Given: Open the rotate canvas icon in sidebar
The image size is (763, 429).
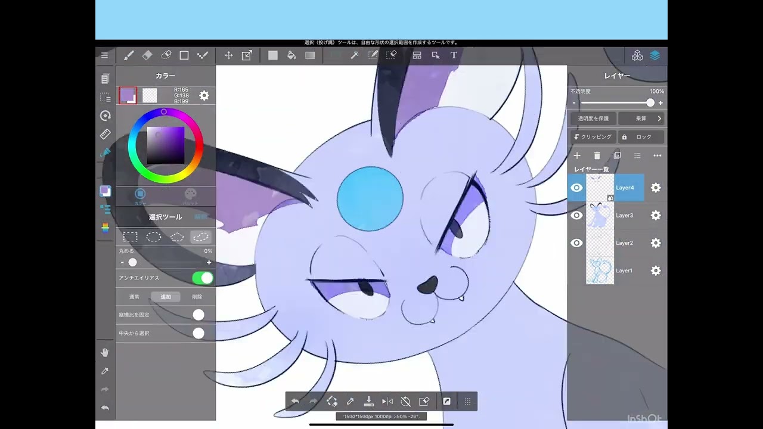Looking at the screenshot, I should (x=106, y=116).
